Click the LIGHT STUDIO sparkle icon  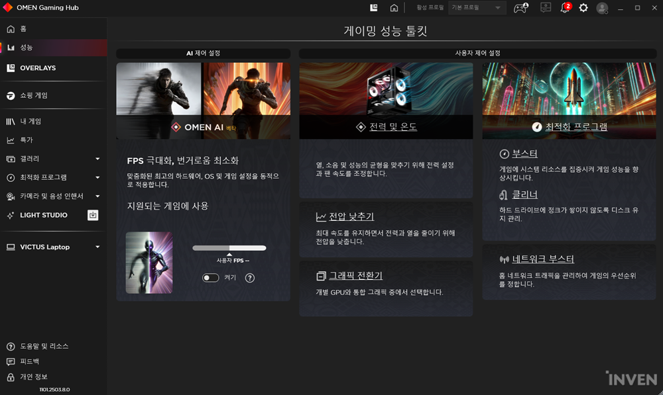pos(11,215)
